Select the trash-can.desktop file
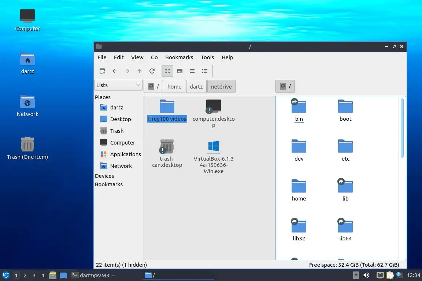The image size is (422, 281). [167, 153]
